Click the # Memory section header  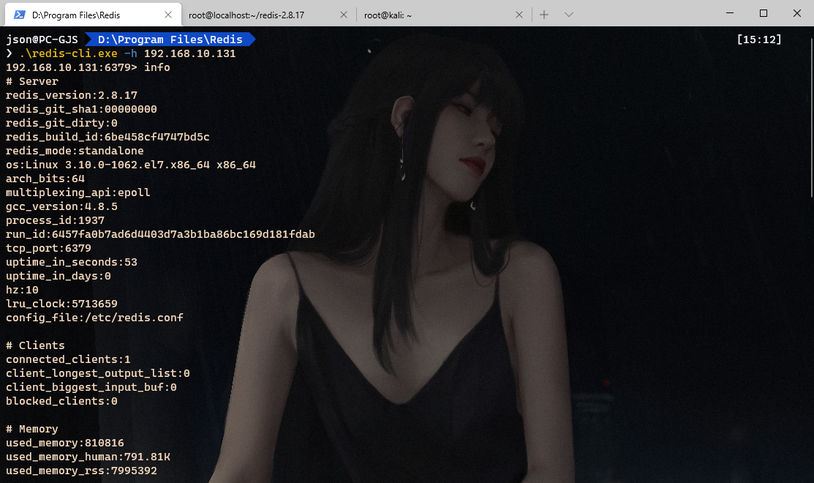tap(32, 429)
